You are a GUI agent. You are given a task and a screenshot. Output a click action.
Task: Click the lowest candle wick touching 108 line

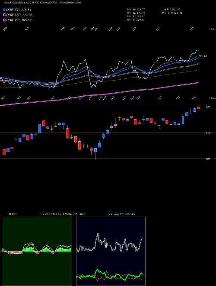point(95,153)
